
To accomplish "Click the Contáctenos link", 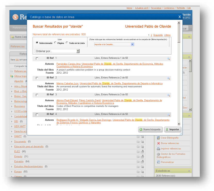I will pos(169,8).
